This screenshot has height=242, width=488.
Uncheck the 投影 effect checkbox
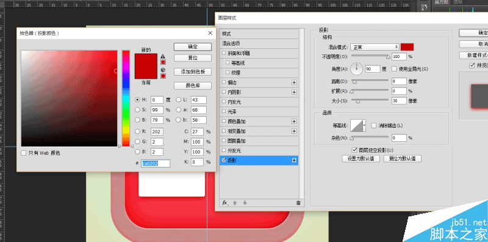[x=224, y=160]
